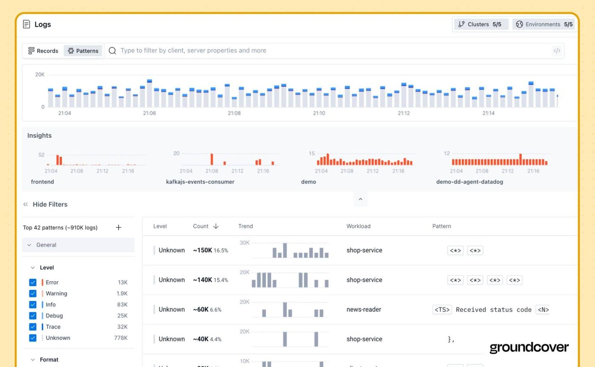Image resolution: width=595 pixels, height=367 pixels.
Task: Click the Level column header
Action: coord(160,226)
